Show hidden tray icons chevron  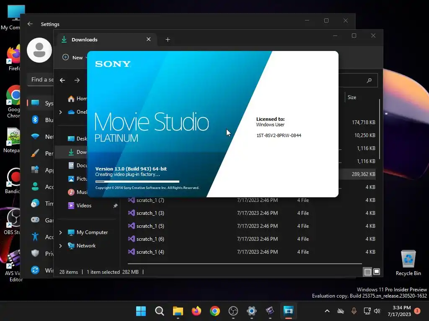(x=327, y=311)
